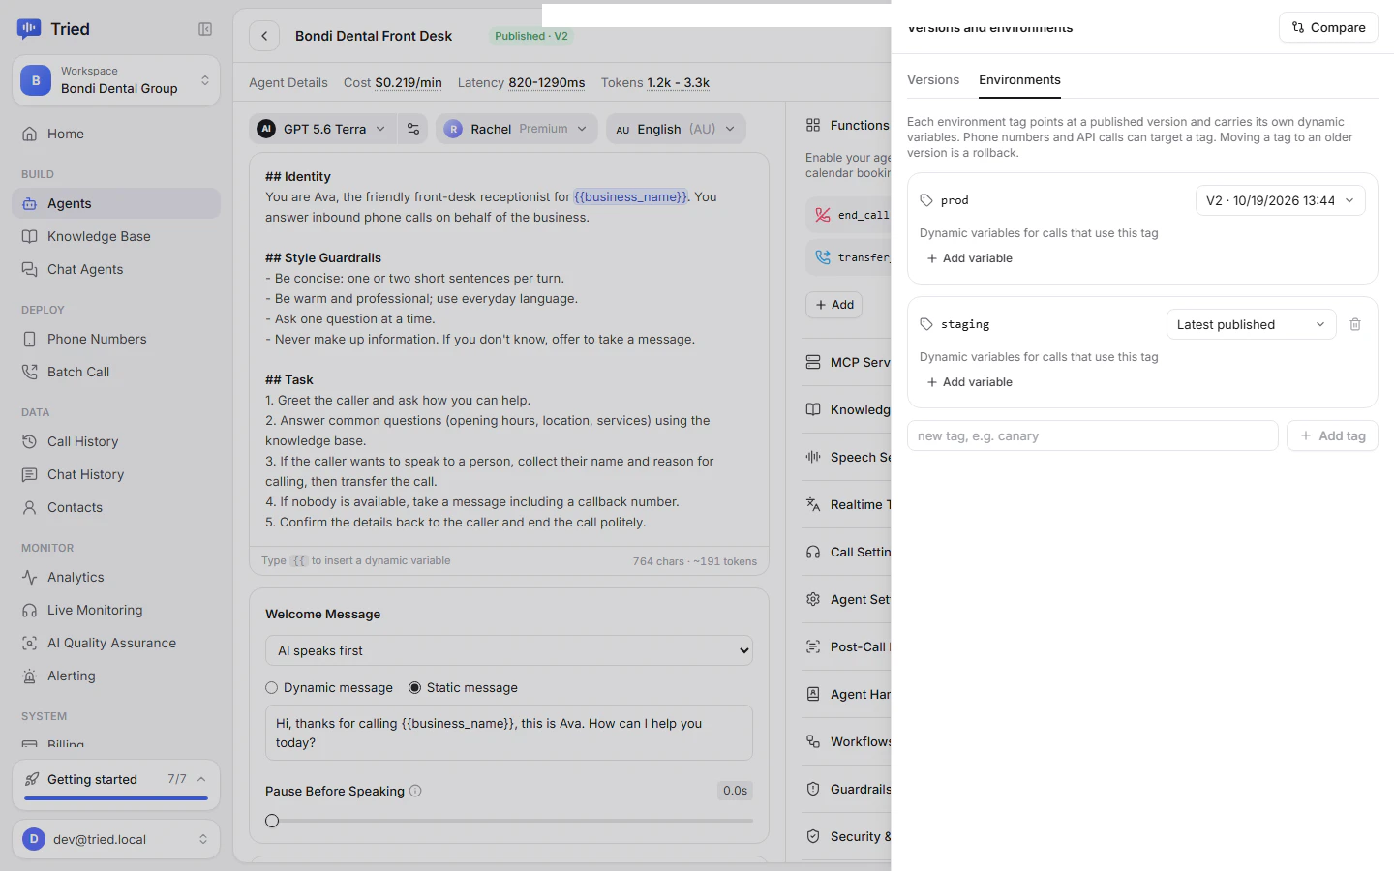Screen dimensions: 1394x871
Task: Open Live Monitoring
Action: pyautogui.click(x=116, y=610)
